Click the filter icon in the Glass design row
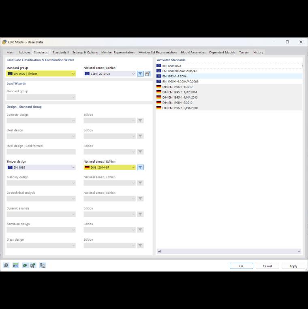Viewport: 308px width, 309px height. click(140, 246)
